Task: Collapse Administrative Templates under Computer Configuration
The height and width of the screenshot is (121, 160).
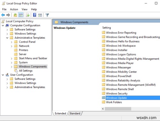Action: [7, 38]
